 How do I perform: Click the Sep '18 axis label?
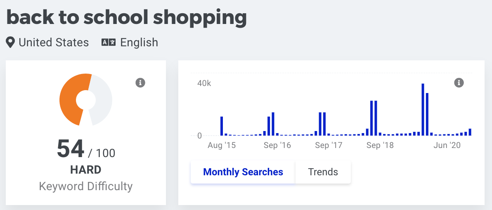[x=380, y=146]
